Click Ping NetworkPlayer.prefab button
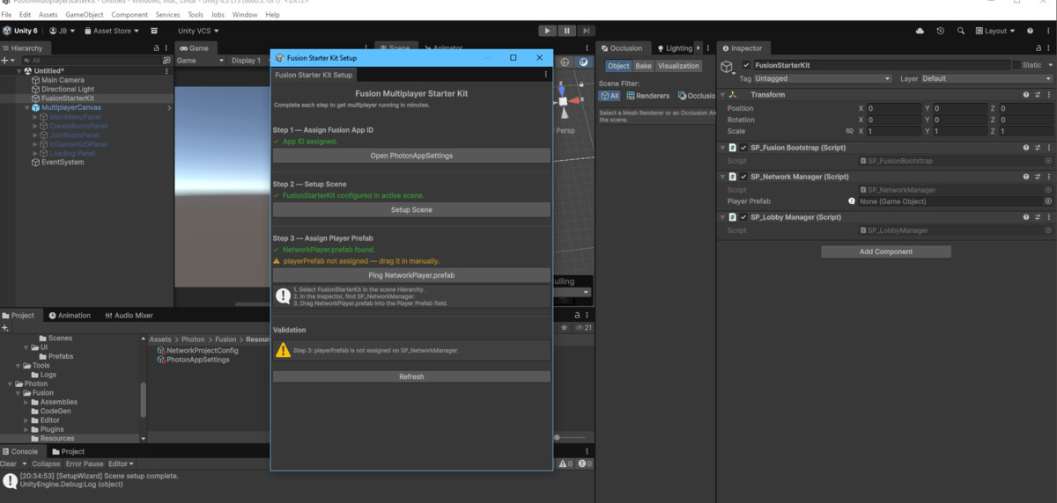Image resolution: width=1057 pixels, height=503 pixels. click(x=411, y=275)
